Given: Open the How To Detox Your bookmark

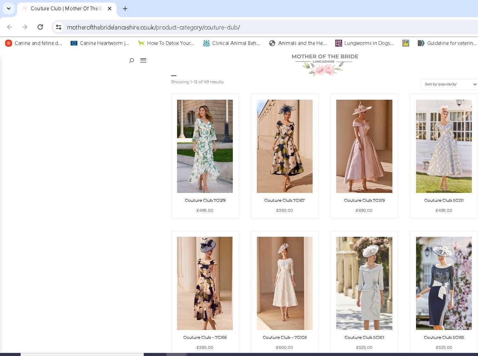Looking at the screenshot, I should (166, 43).
